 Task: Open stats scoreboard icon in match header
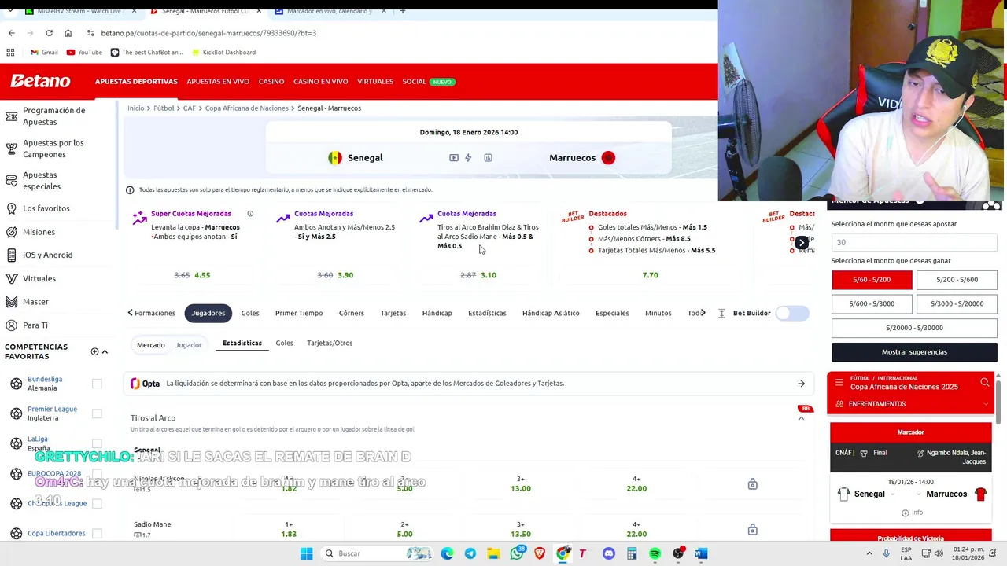point(488,158)
